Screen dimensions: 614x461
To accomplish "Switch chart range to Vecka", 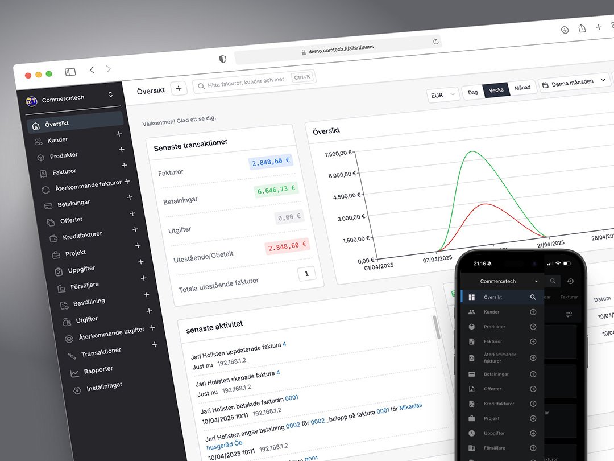I will point(496,90).
